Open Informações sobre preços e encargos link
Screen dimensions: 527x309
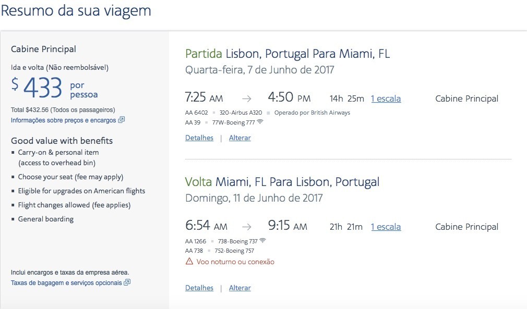pos(63,120)
